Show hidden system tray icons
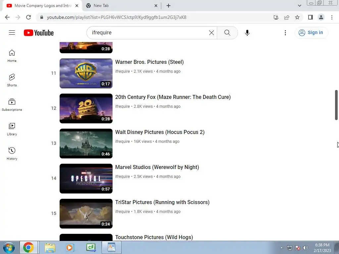 tap(281, 248)
